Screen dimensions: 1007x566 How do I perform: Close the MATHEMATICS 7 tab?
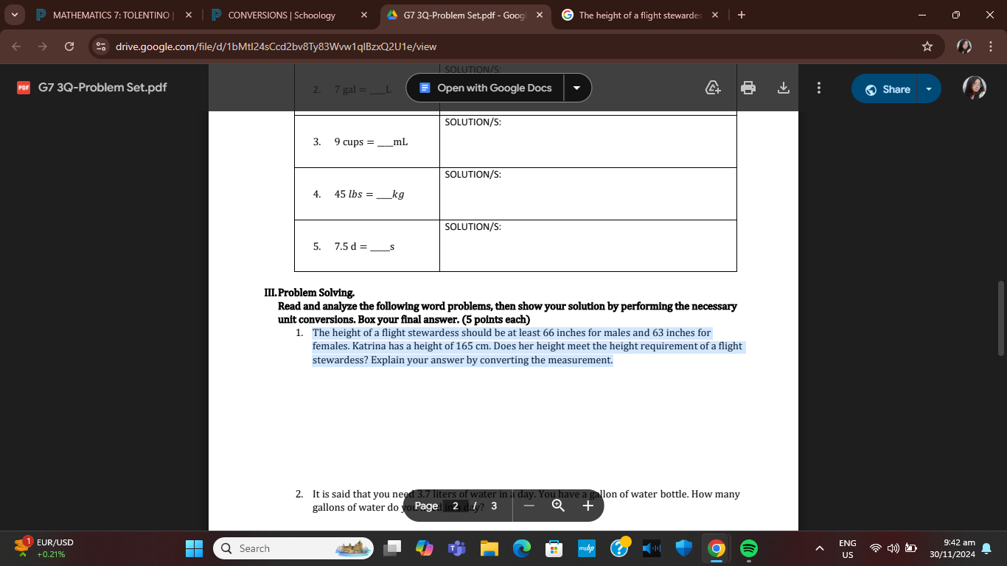[189, 15]
